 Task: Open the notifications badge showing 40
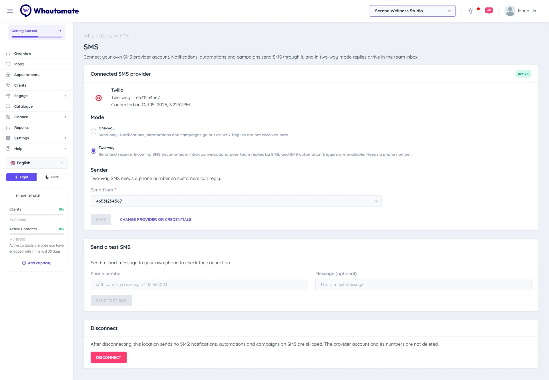point(489,10)
